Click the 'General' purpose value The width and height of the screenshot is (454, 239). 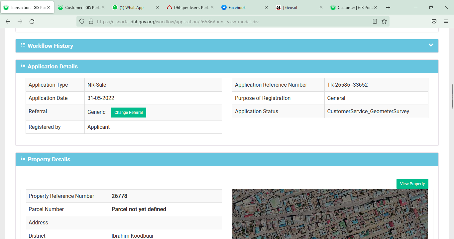coord(336,98)
